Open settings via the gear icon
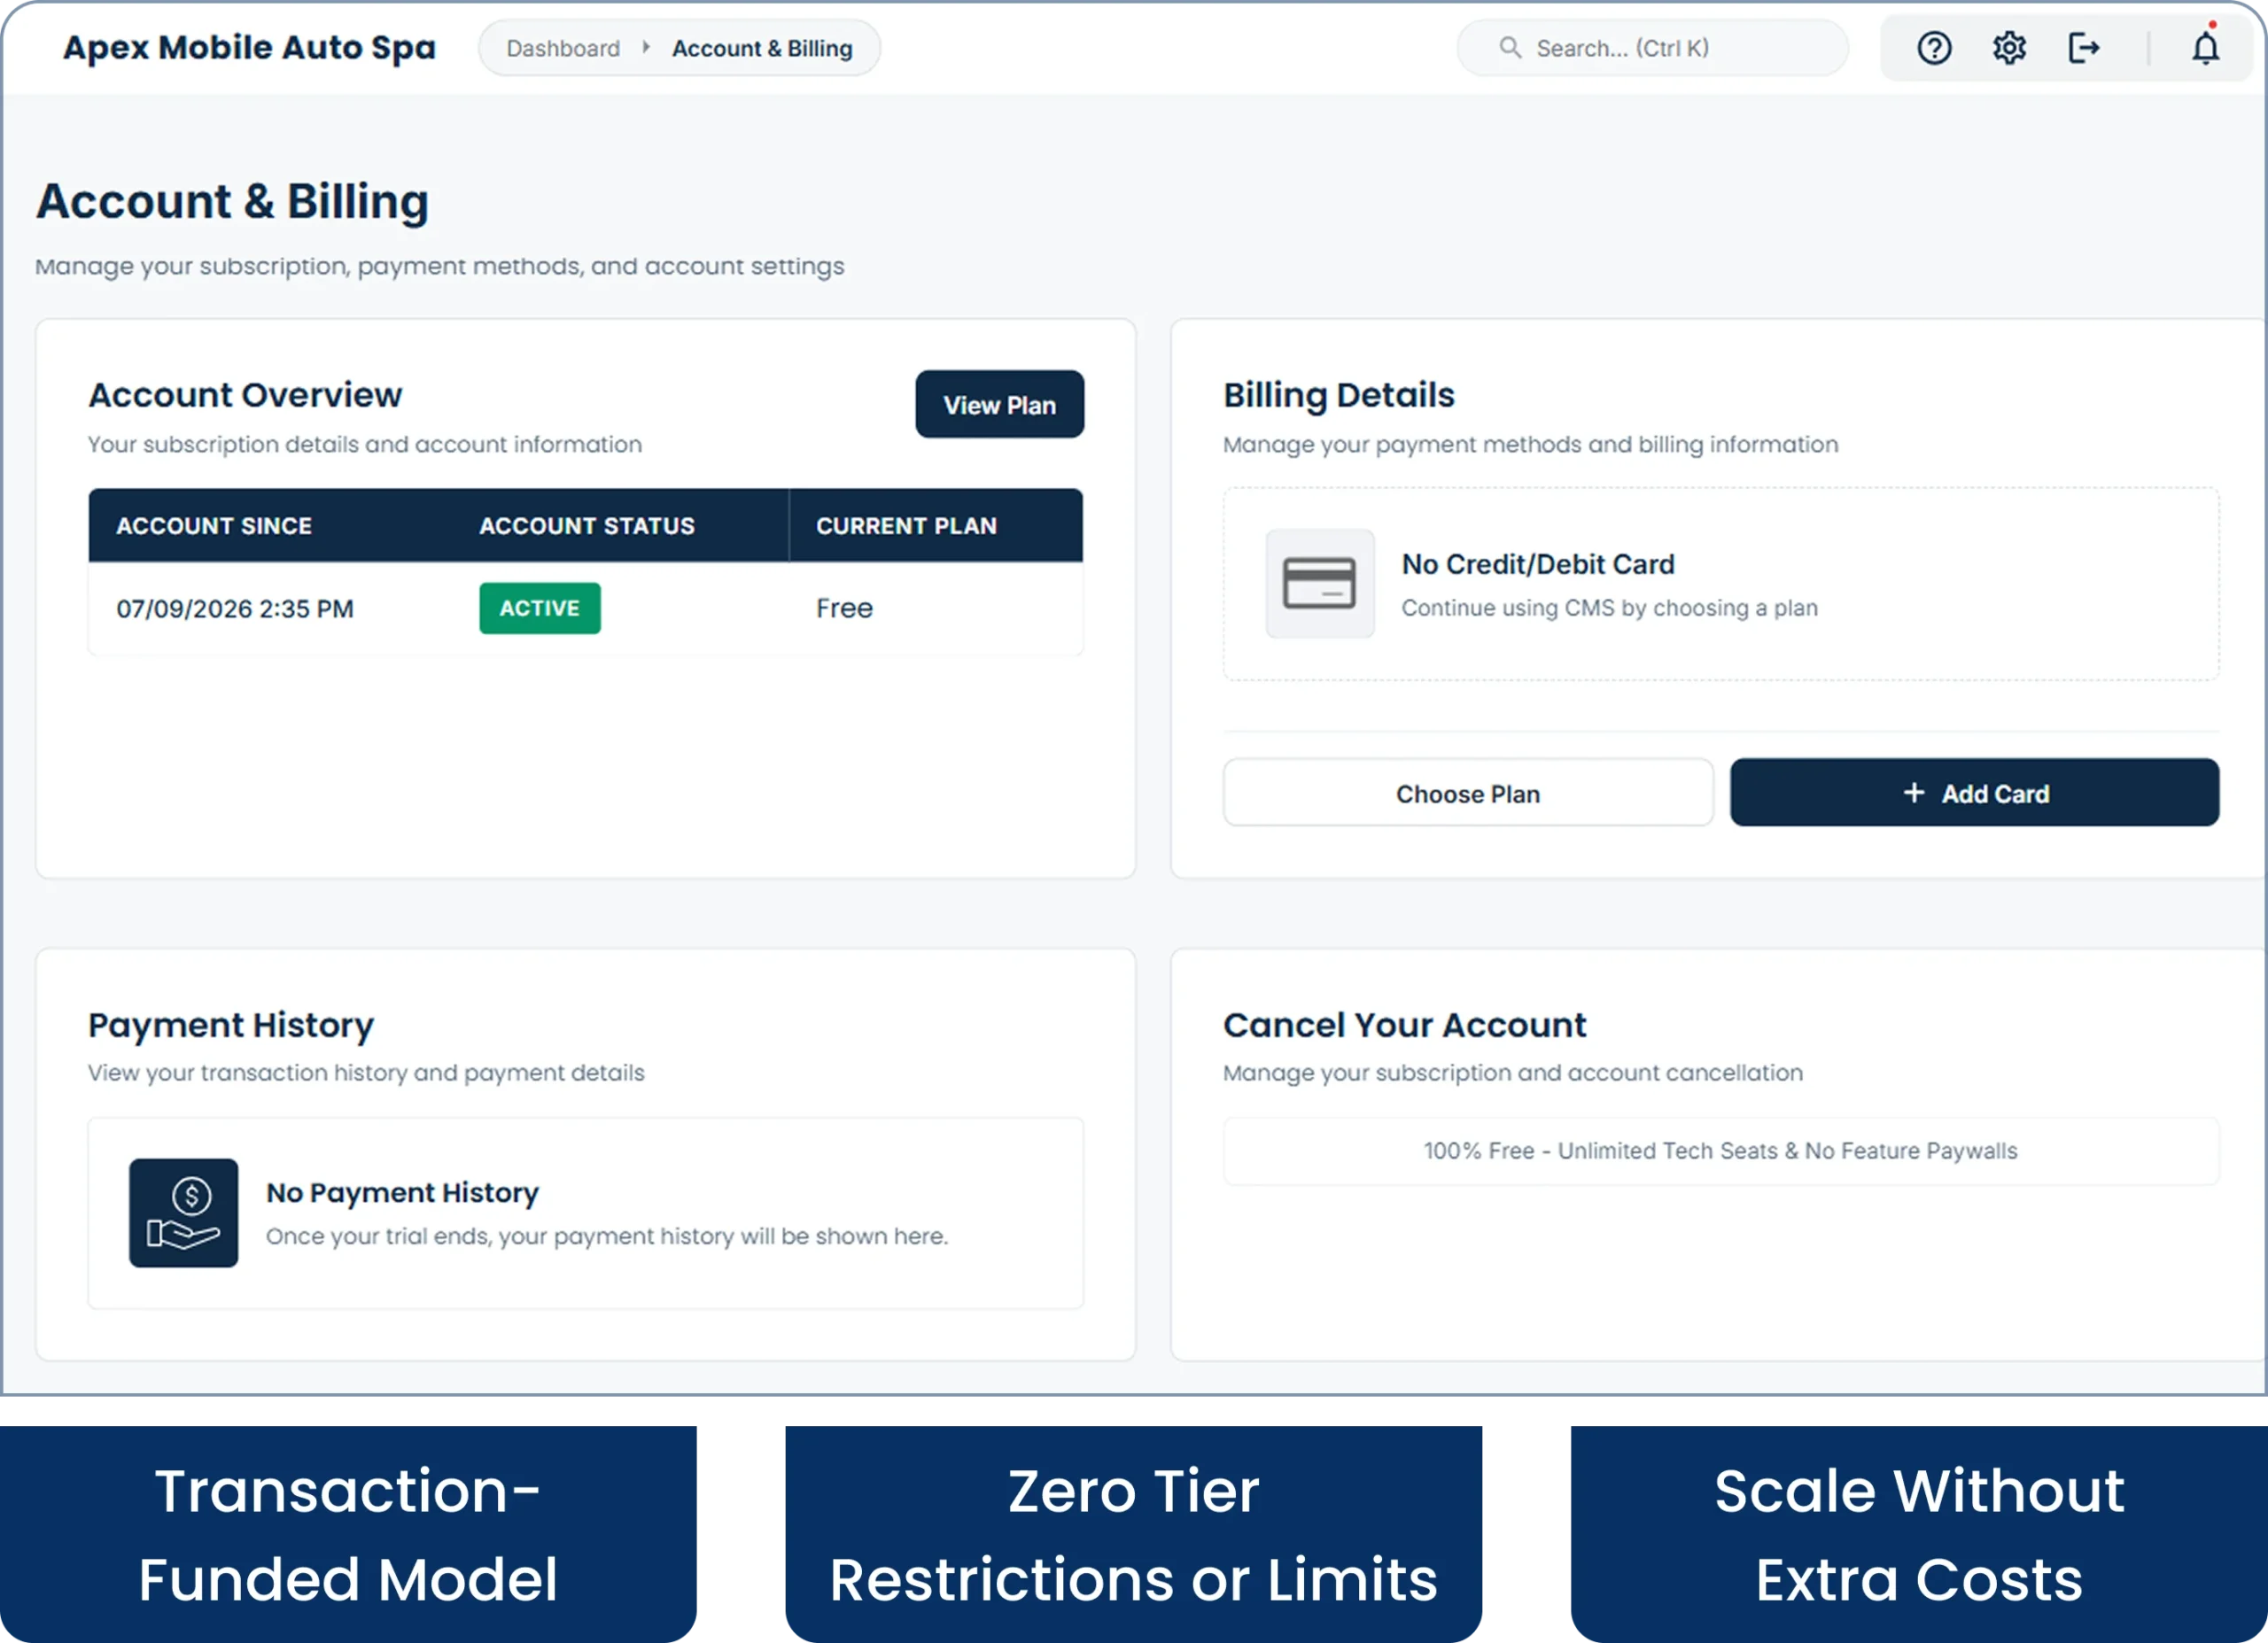The image size is (2268, 1643). click(x=2008, y=48)
